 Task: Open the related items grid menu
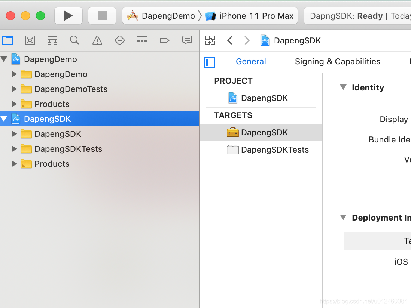pos(210,41)
